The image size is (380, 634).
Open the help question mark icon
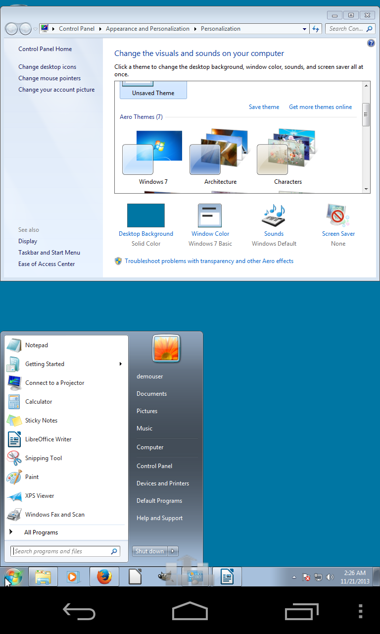point(371,43)
